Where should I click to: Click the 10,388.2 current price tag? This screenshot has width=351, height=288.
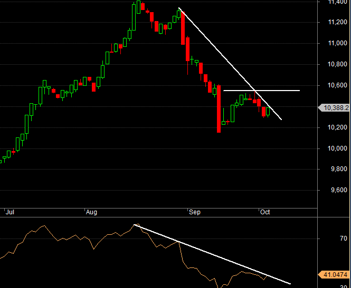point(334,108)
